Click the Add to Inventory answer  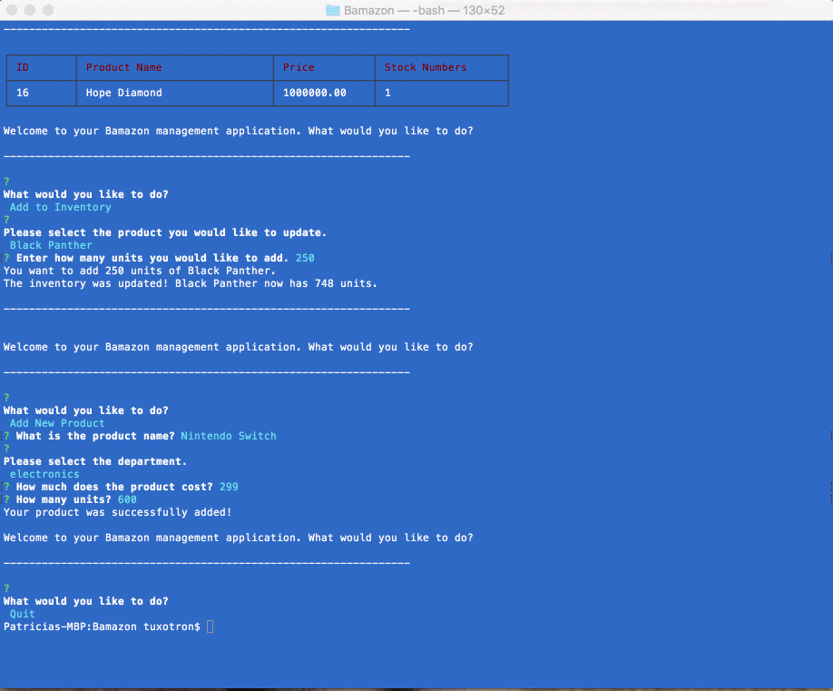tap(61, 207)
